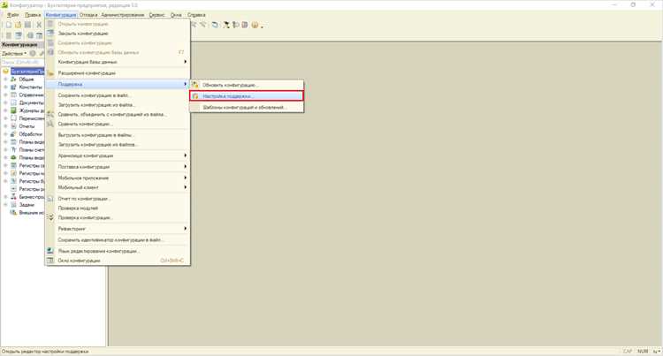Click the NUM indicator in status bar

coord(643,352)
